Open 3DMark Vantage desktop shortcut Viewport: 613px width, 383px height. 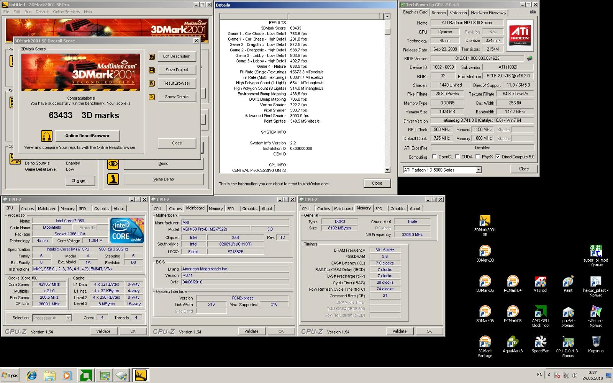click(x=485, y=347)
